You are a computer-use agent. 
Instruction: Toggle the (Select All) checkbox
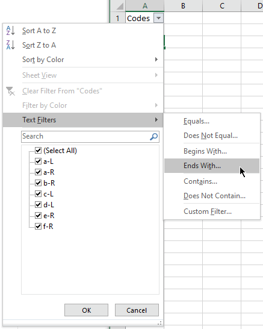tap(38, 151)
